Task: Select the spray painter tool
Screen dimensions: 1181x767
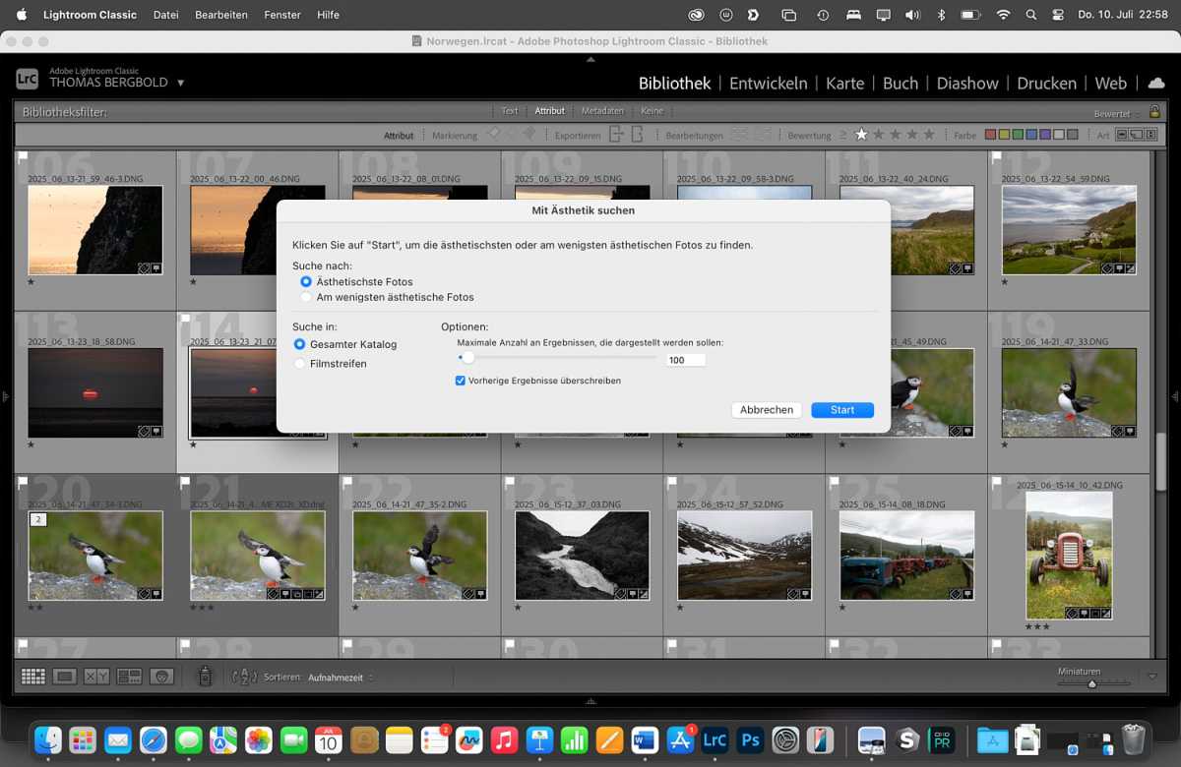Action: tap(205, 677)
